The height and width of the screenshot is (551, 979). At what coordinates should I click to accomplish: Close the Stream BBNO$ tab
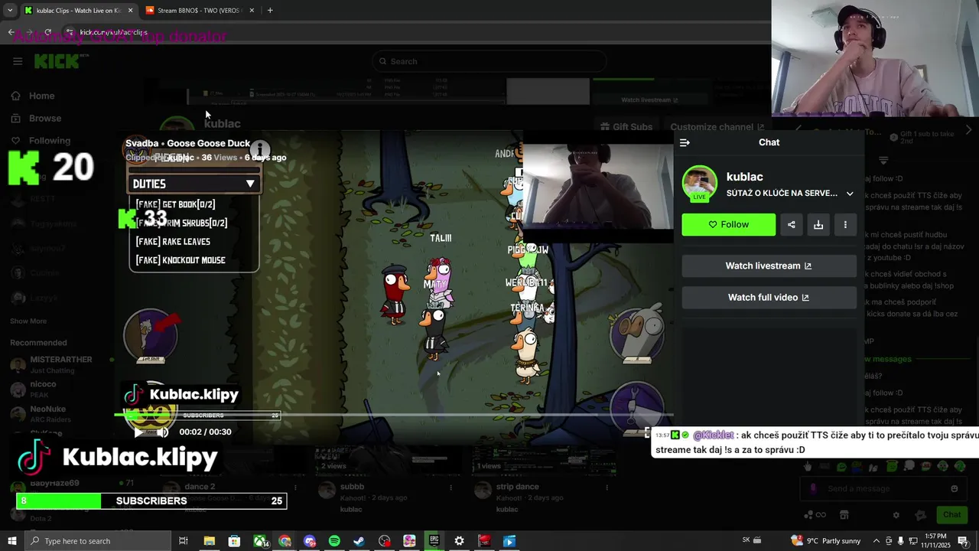tap(251, 11)
